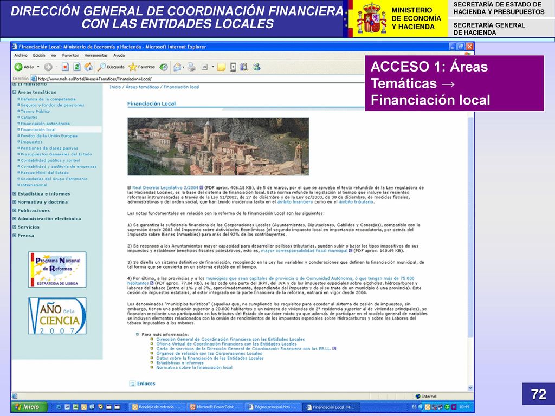
Task: Open Presupuestos Generales del Estado link
Action: click(56, 154)
